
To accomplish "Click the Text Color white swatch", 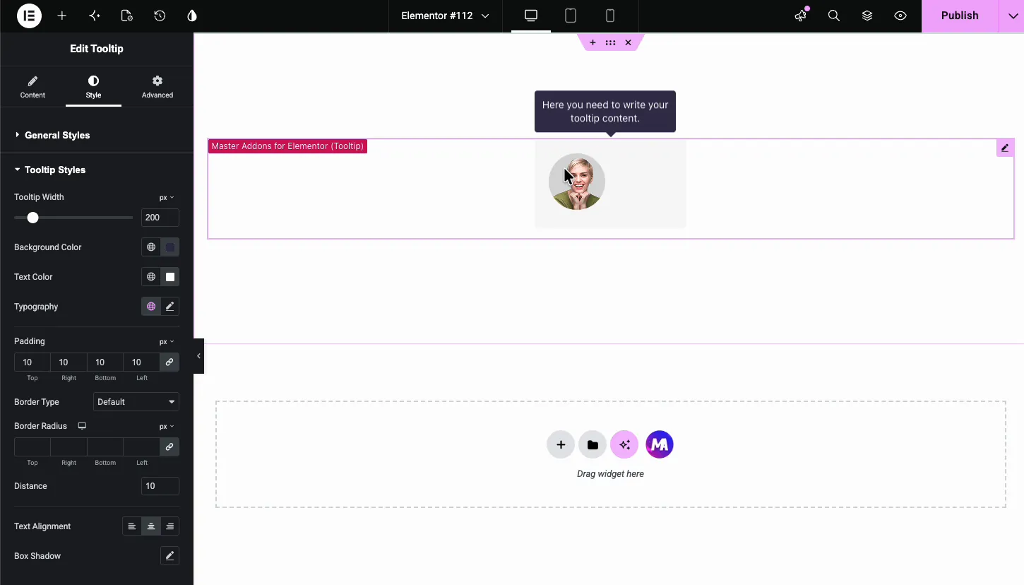I will coord(170,277).
